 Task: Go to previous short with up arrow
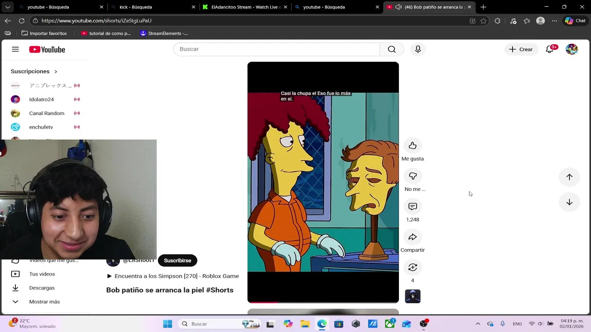569,177
